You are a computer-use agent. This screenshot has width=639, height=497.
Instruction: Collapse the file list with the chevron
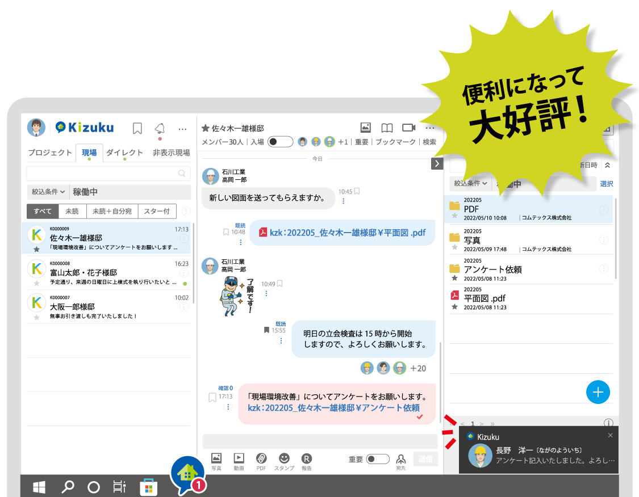coord(607,165)
